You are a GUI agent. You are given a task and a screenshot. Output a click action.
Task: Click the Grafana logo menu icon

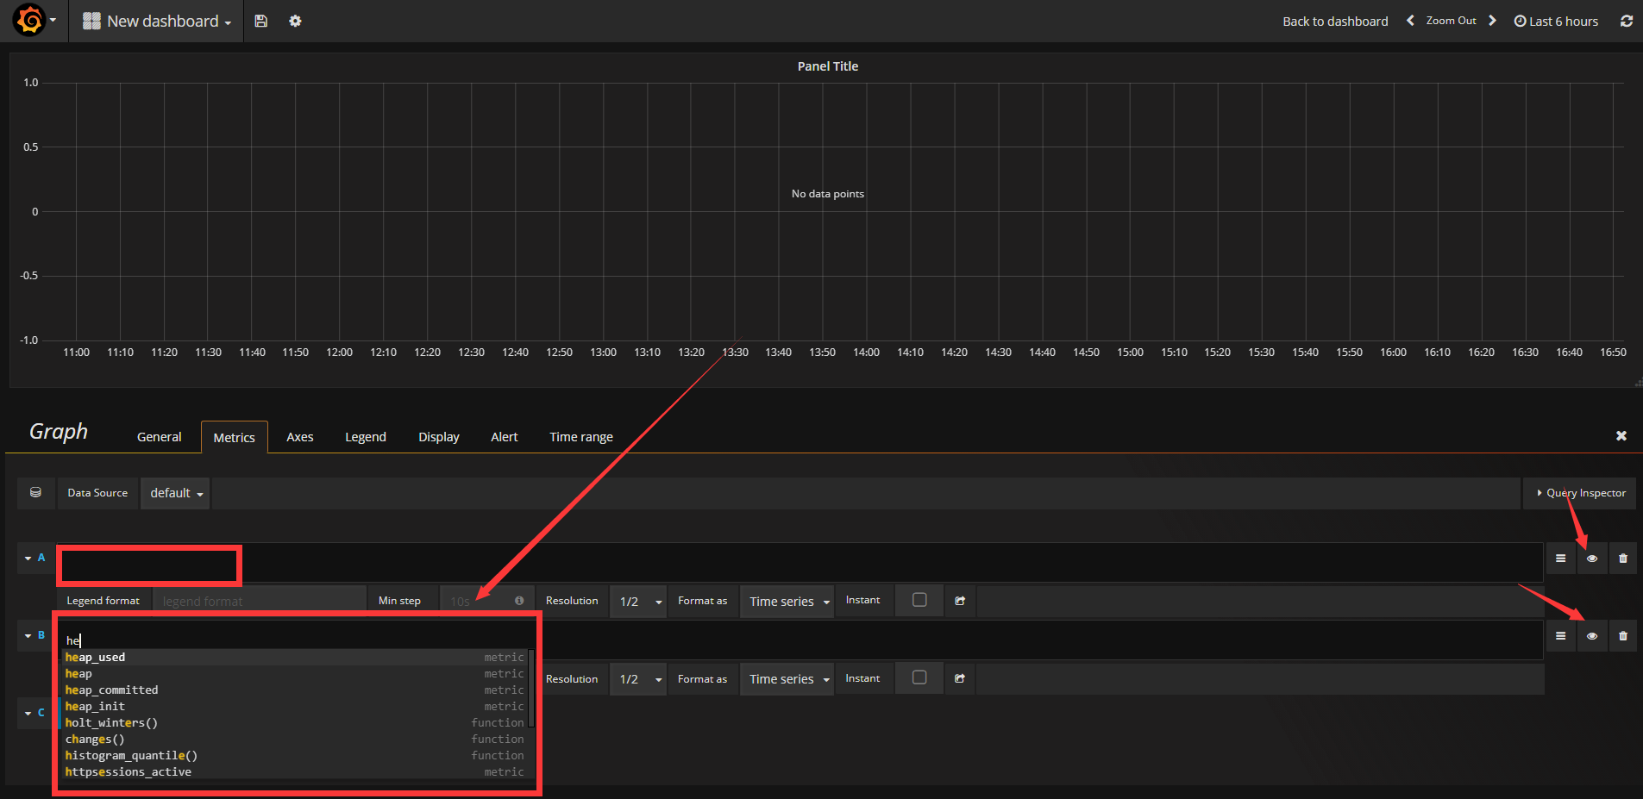(x=29, y=21)
